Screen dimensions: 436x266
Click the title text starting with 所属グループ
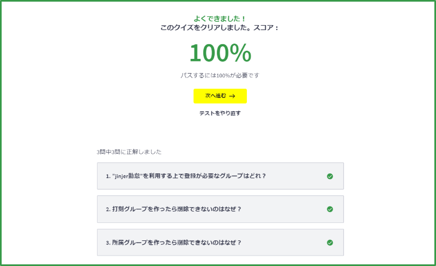coord(177,243)
